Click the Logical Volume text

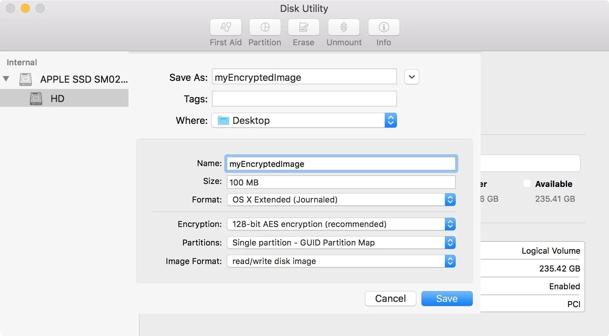[551, 251]
